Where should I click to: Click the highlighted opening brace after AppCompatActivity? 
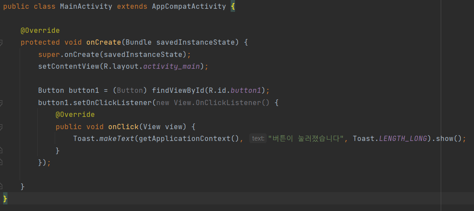[x=233, y=7]
